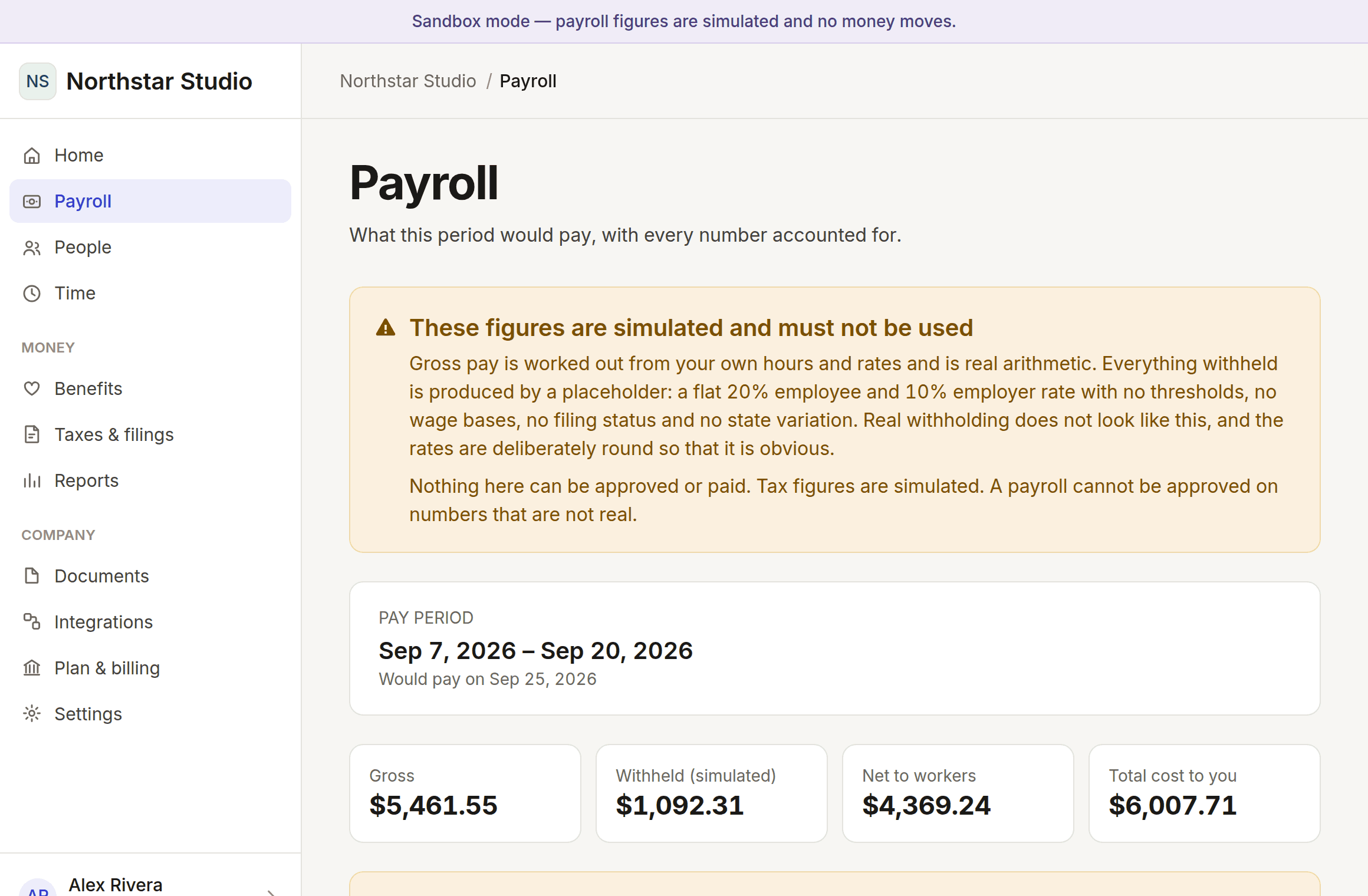Click the COMPANY section label
This screenshot has width=1368, height=896.
[x=58, y=535]
